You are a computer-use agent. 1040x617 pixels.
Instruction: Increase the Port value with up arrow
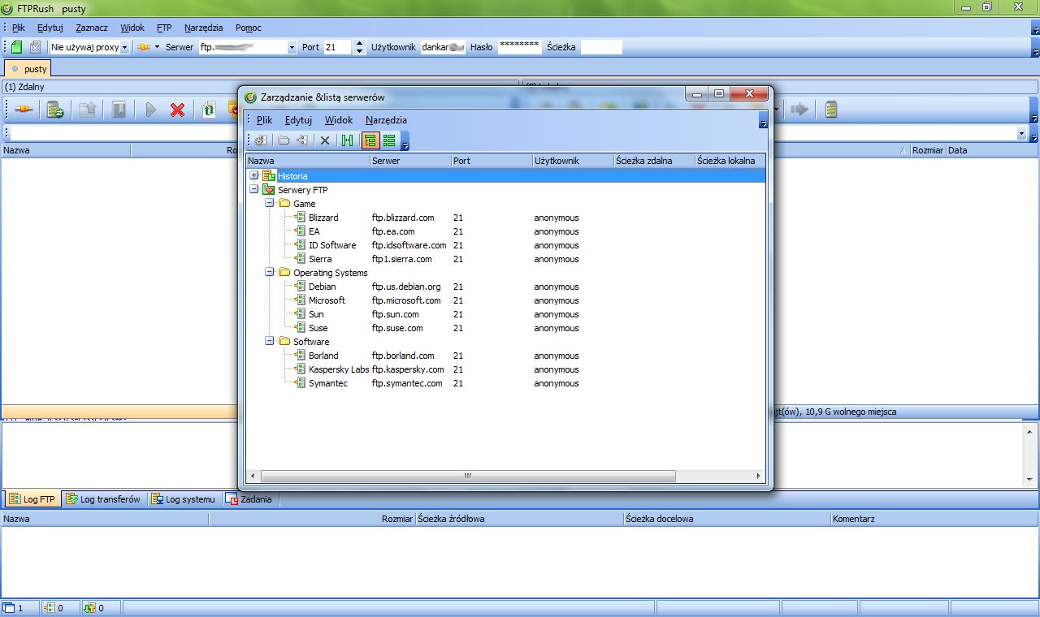[360, 44]
